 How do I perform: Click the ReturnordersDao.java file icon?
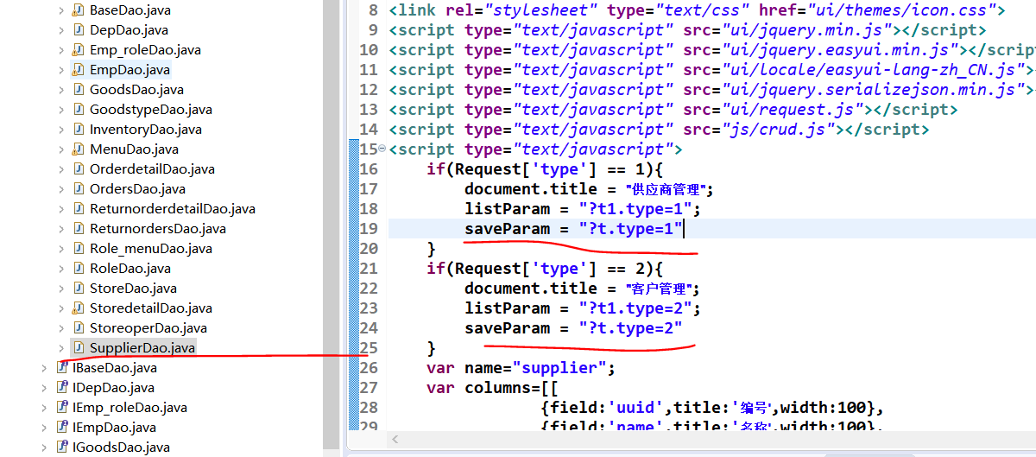click(x=79, y=229)
